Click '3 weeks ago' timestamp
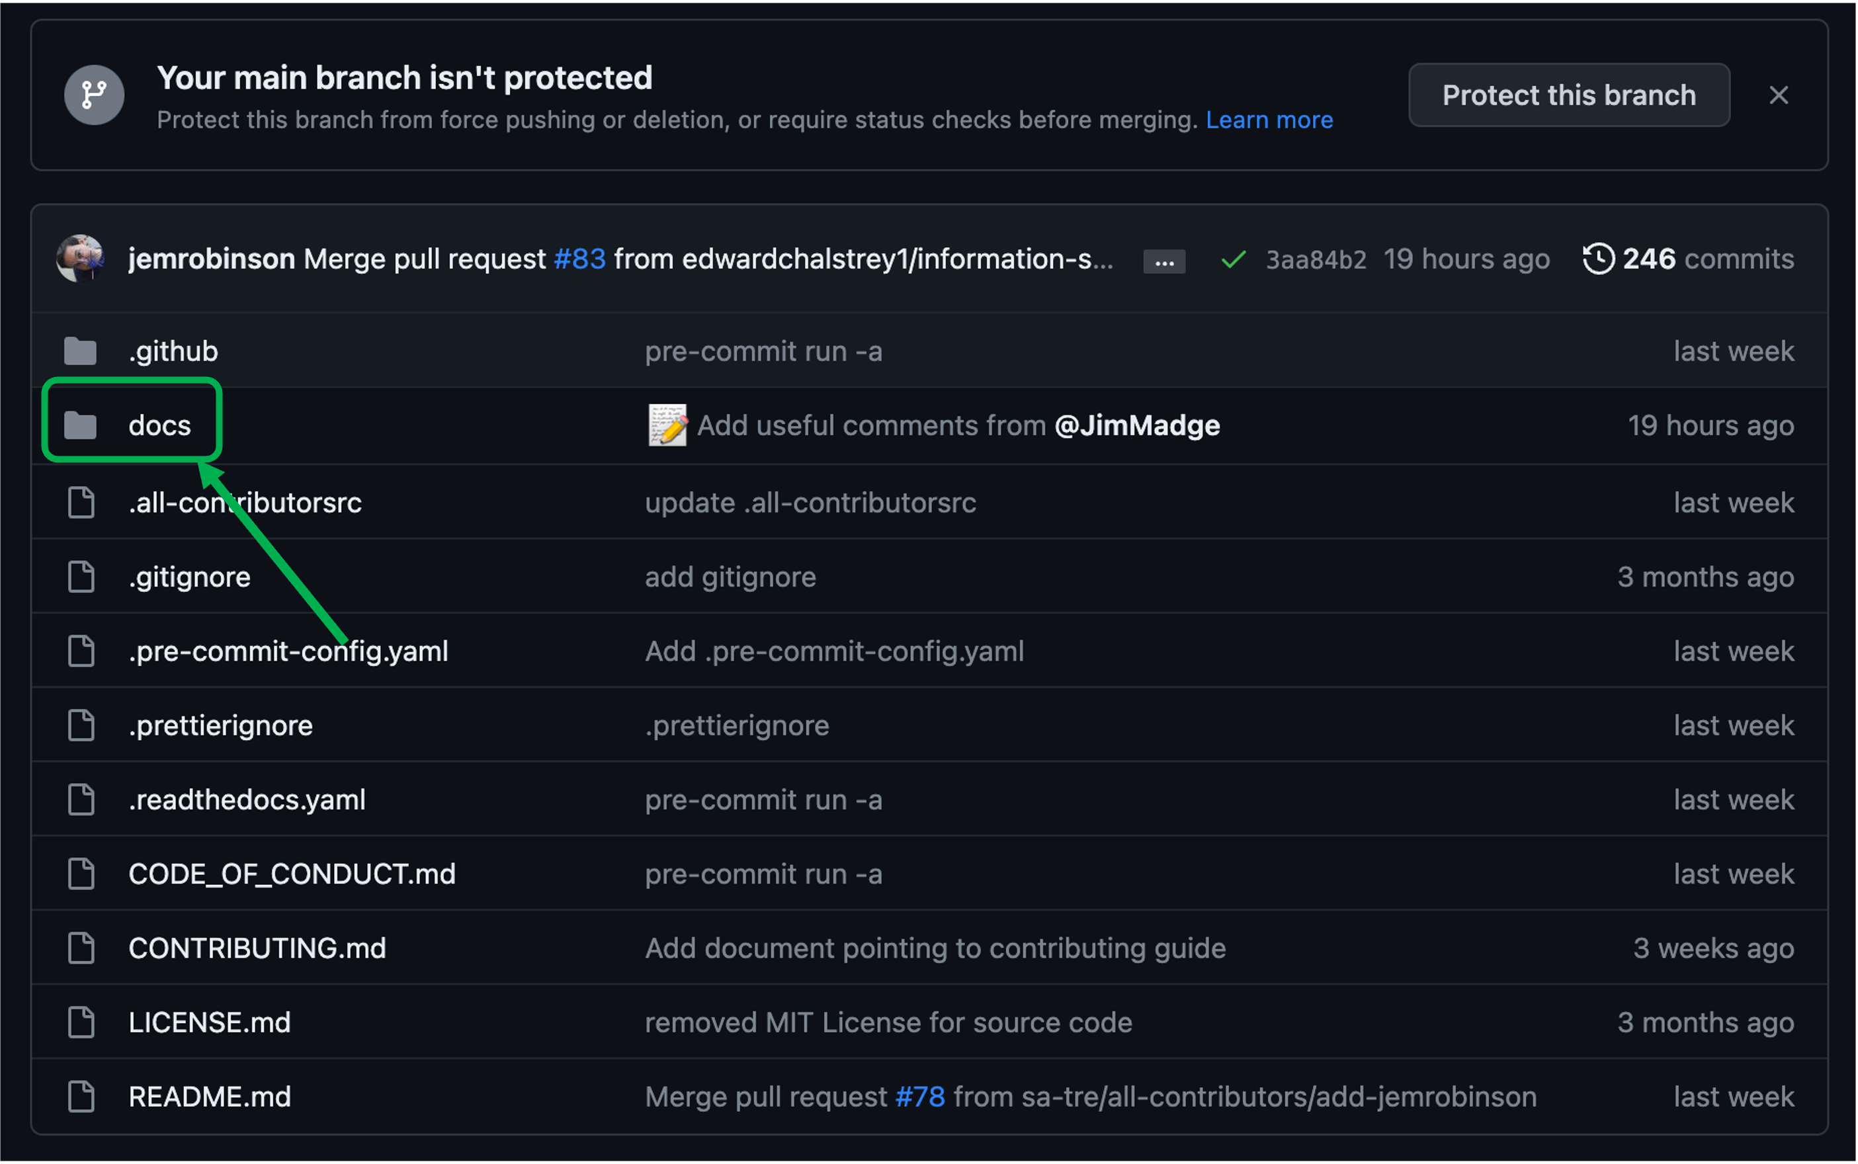This screenshot has width=1858, height=1164. [1713, 948]
